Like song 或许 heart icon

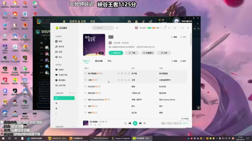[85, 106]
